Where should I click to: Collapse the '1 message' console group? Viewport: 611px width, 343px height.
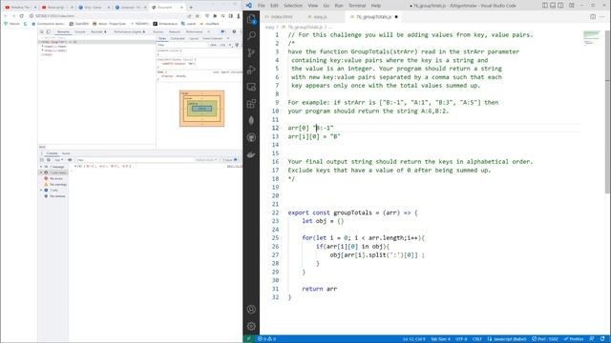pyautogui.click(x=41, y=167)
